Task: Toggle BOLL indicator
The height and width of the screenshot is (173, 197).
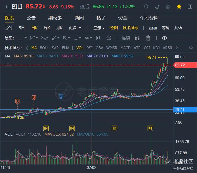Action: click(x=44, y=48)
